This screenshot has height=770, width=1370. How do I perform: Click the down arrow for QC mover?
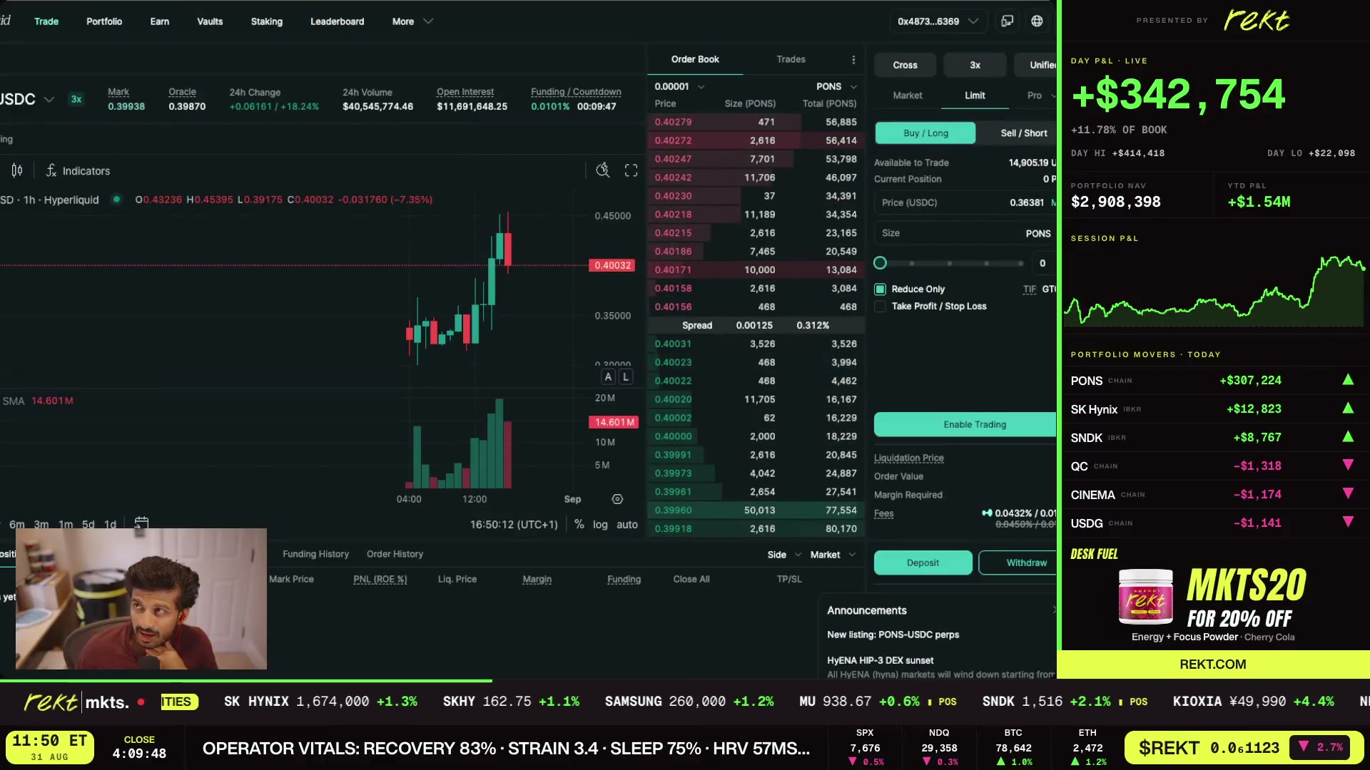1348,466
